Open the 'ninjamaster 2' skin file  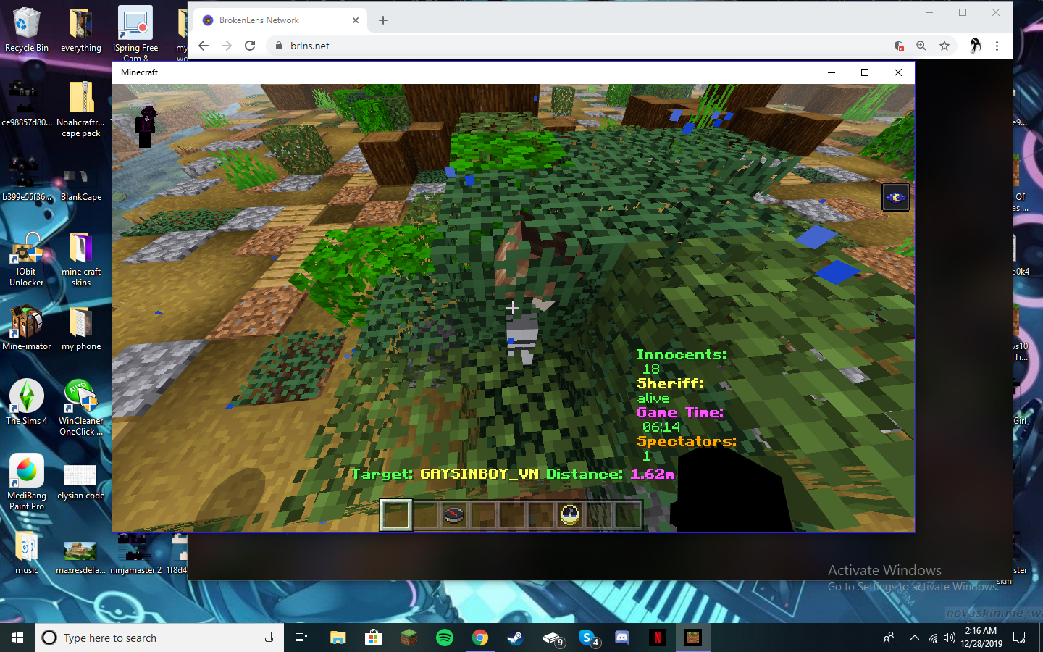tap(135, 554)
